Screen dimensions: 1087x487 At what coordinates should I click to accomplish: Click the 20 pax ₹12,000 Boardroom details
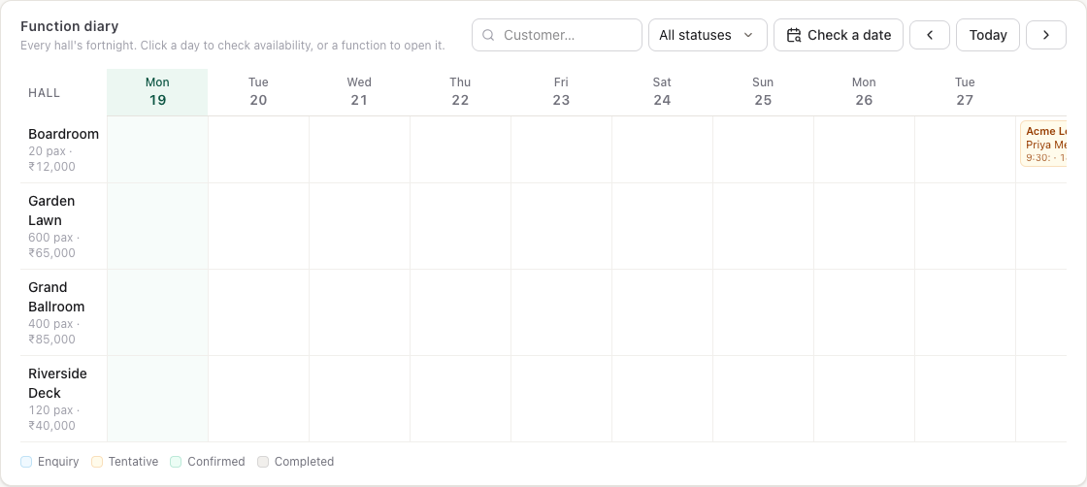coord(52,159)
